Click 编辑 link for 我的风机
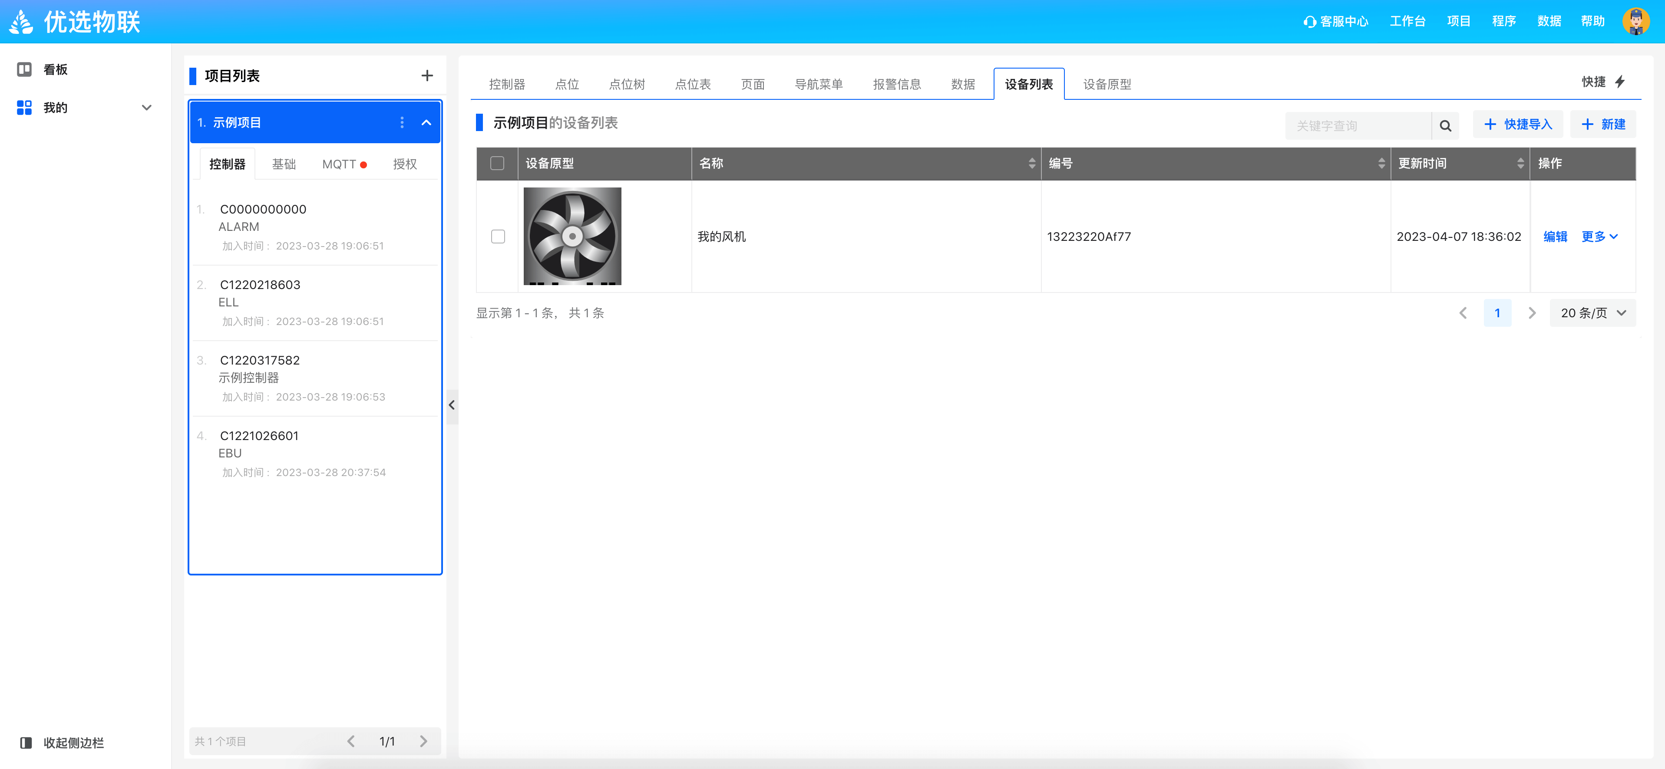The height and width of the screenshot is (769, 1665). tap(1555, 237)
